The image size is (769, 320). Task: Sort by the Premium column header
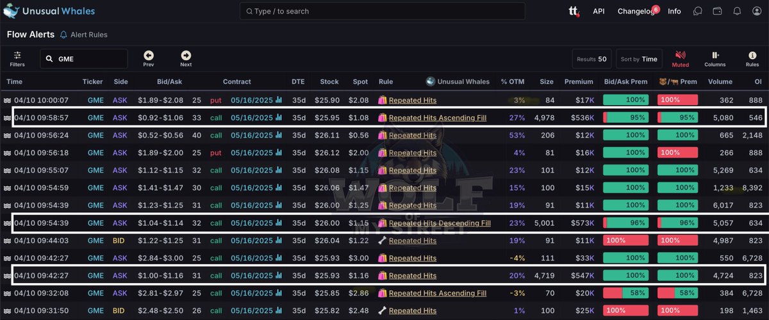[x=579, y=82]
